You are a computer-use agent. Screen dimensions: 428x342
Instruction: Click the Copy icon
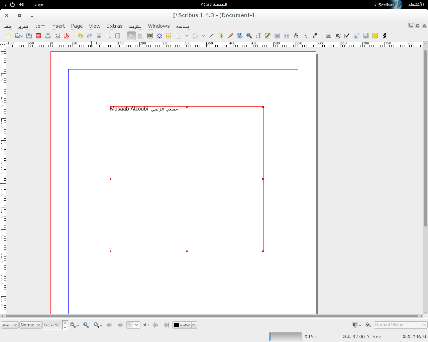coord(108,36)
